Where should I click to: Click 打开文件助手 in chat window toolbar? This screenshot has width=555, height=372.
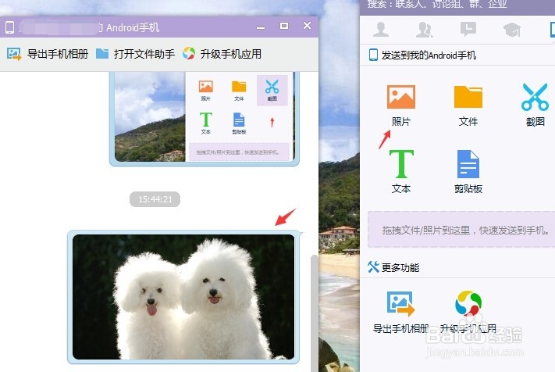click(x=135, y=54)
